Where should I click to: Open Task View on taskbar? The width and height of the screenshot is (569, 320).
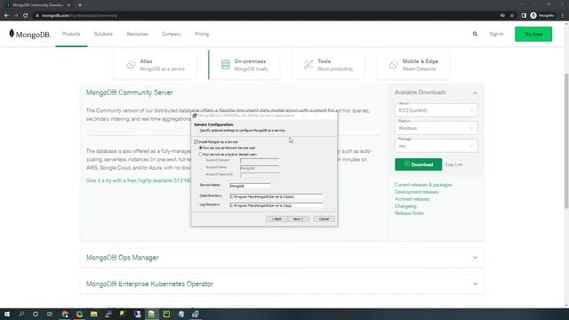[50, 314]
